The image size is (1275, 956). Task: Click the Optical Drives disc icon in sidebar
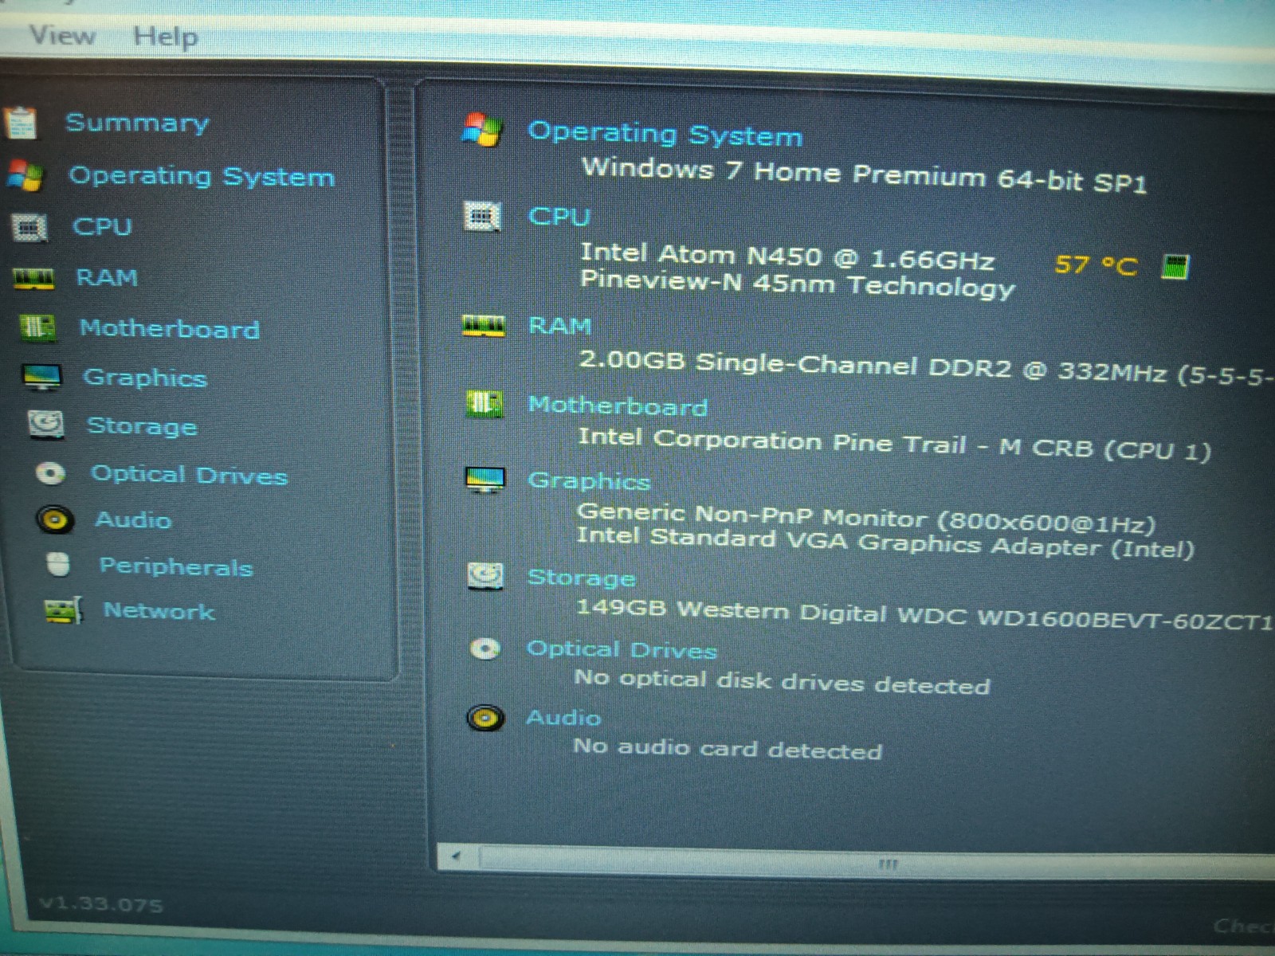(50, 473)
